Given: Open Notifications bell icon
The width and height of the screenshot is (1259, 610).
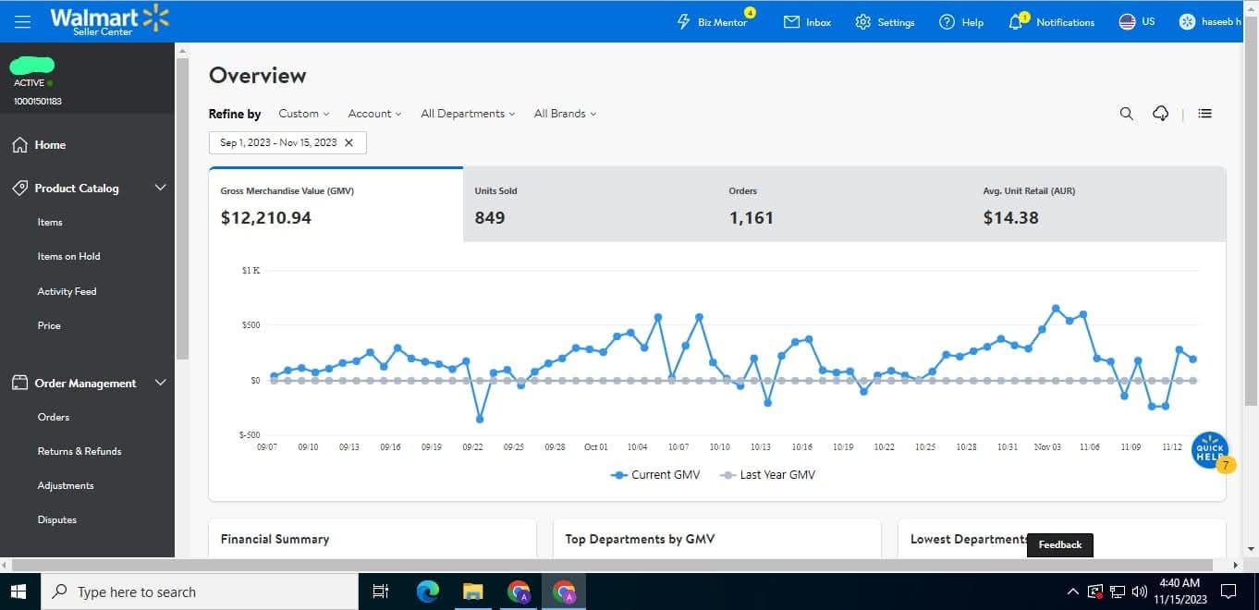Looking at the screenshot, I should [1016, 21].
